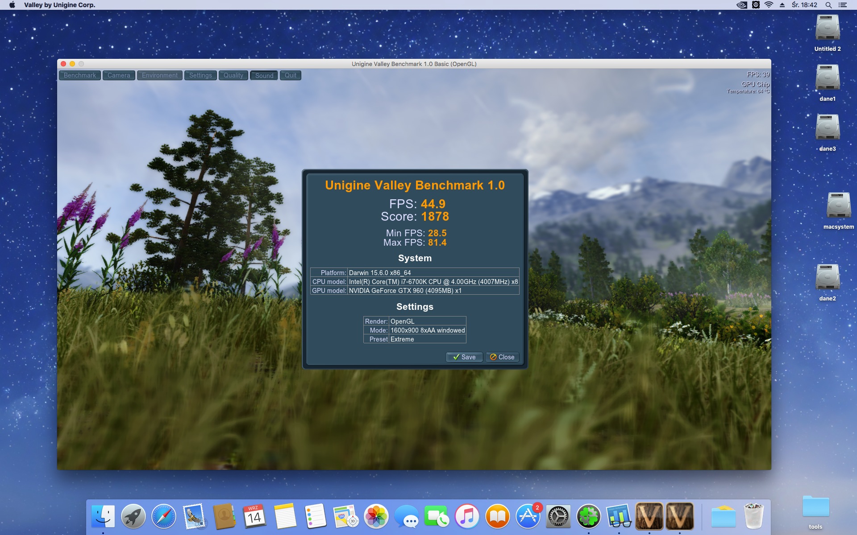This screenshot has width=857, height=535.
Task: Launch Safari from the dock
Action: tap(163, 516)
